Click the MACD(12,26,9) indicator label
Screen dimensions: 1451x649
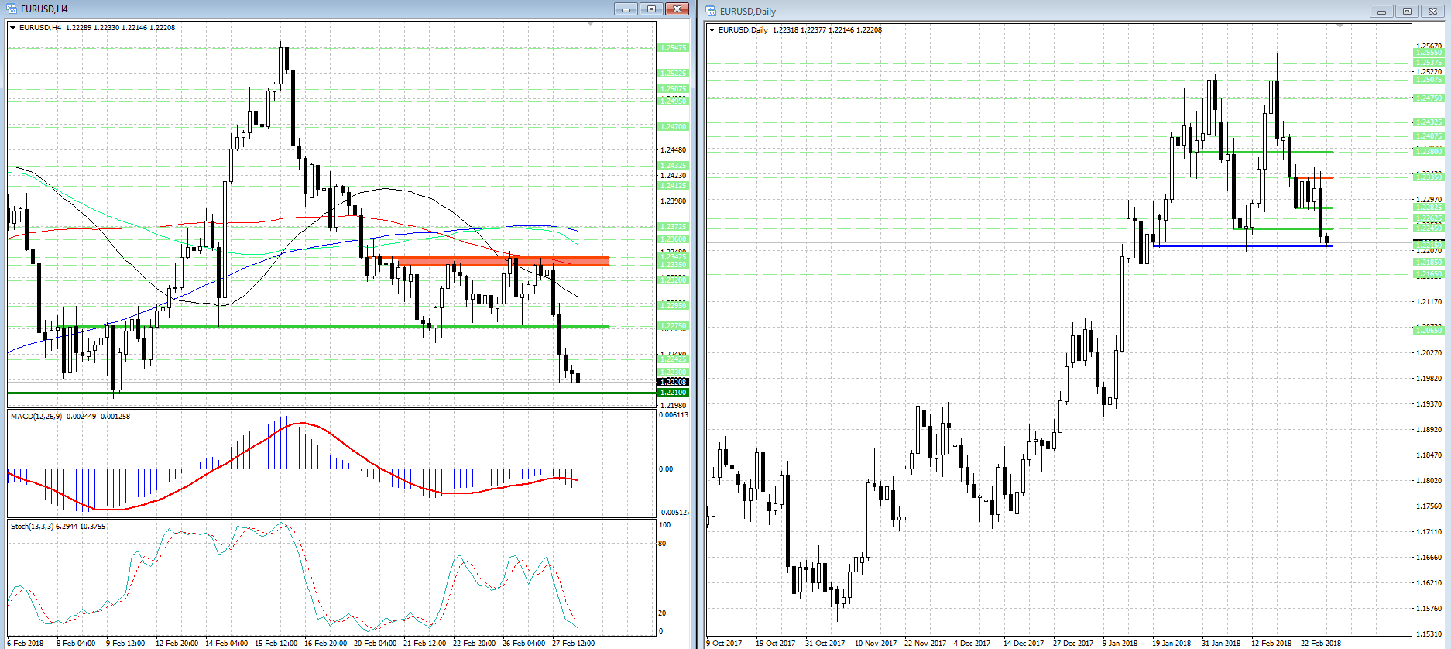click(70, 417)
